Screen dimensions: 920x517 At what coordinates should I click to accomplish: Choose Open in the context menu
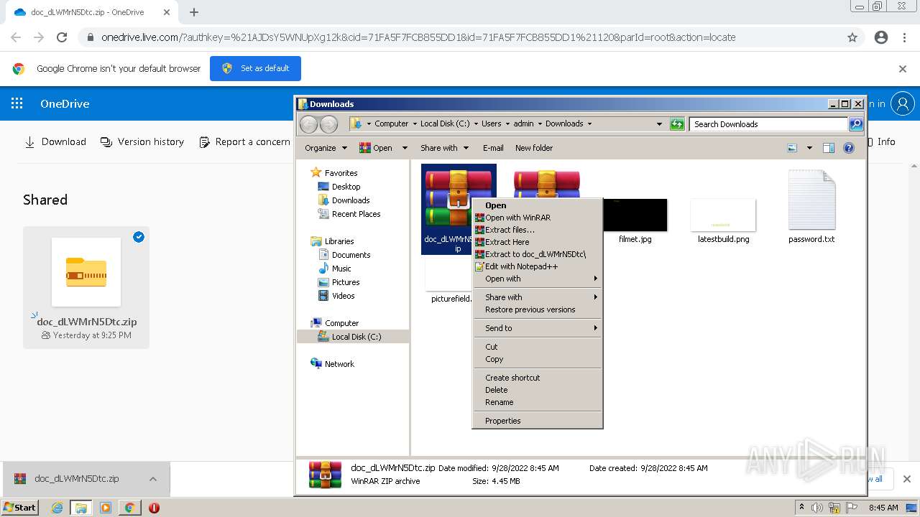pos(537,205)
